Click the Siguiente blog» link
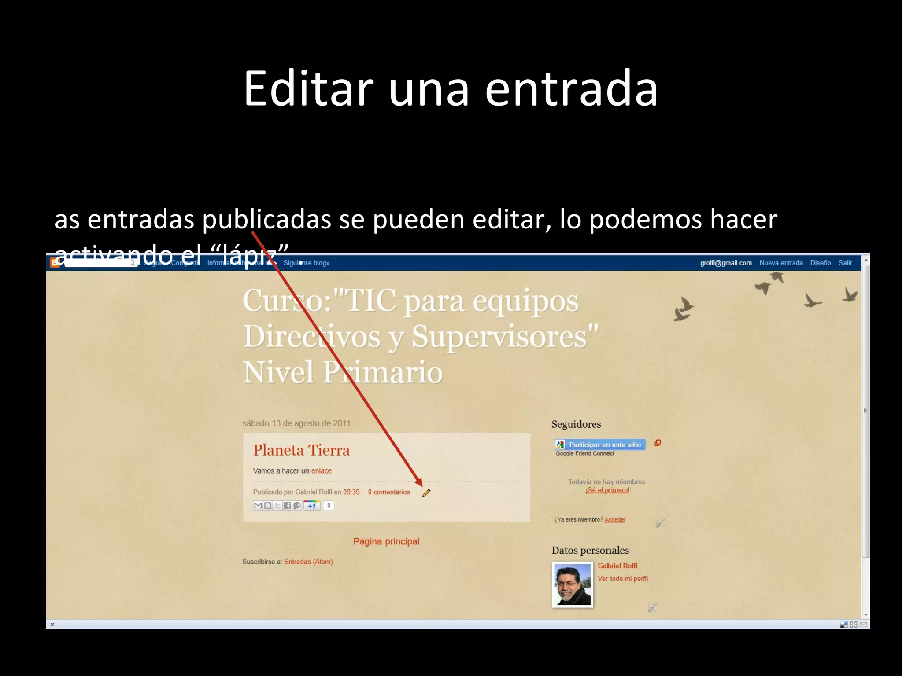Screen dimensions: 902x676 pos(307,263)
